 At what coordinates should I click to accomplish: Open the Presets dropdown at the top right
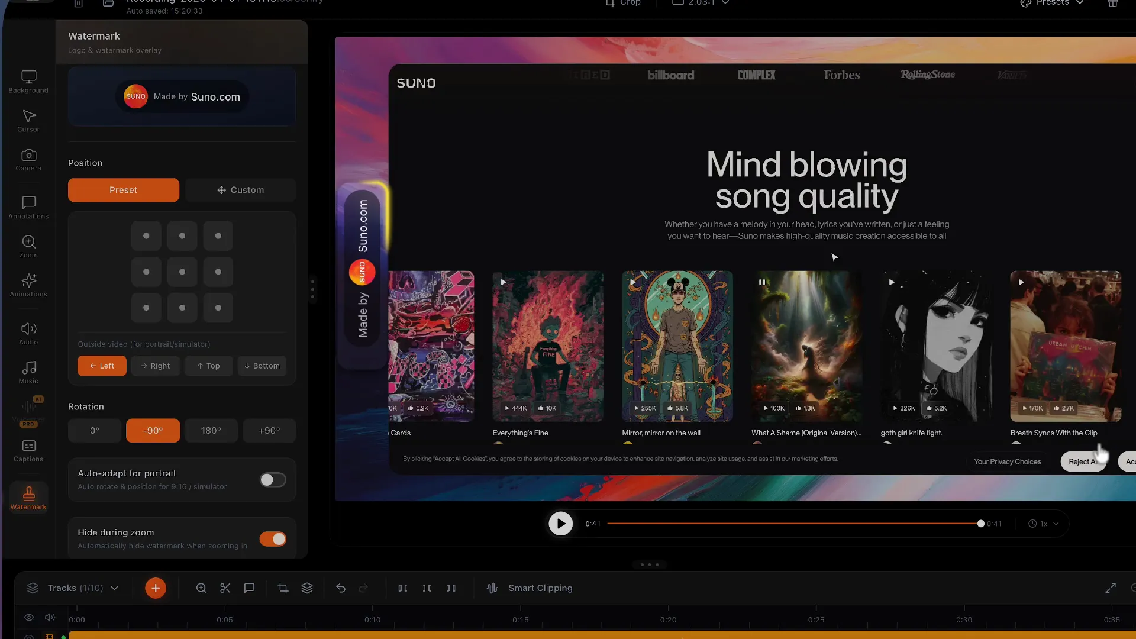click(x=1053, y=3)
